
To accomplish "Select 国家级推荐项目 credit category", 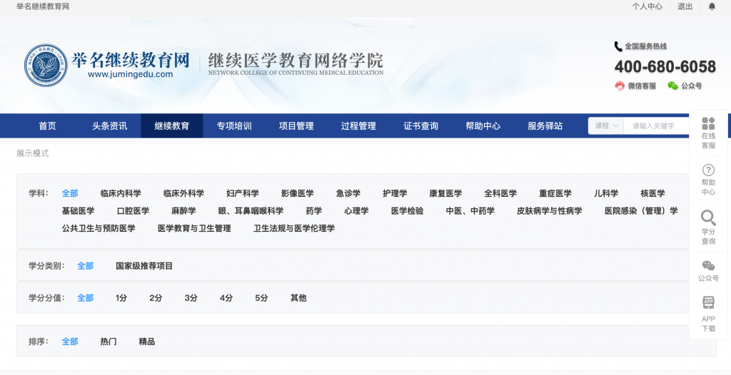I will tap(144, 266).
